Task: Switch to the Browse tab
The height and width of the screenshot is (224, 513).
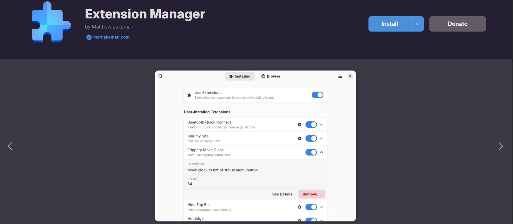Action: [271, 76]
